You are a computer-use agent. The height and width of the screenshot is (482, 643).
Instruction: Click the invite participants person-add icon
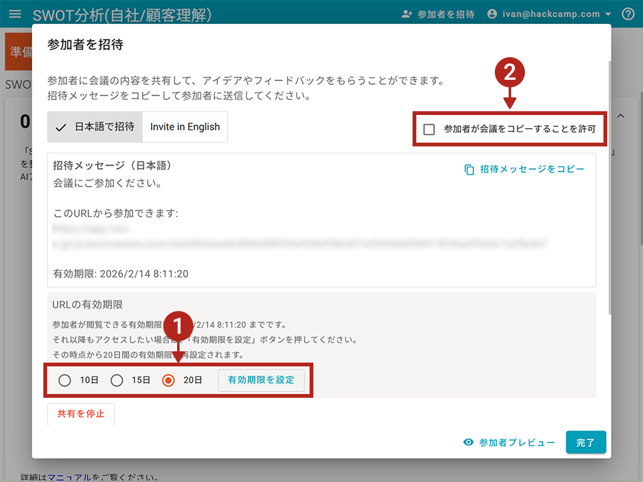tap(407, 14)
